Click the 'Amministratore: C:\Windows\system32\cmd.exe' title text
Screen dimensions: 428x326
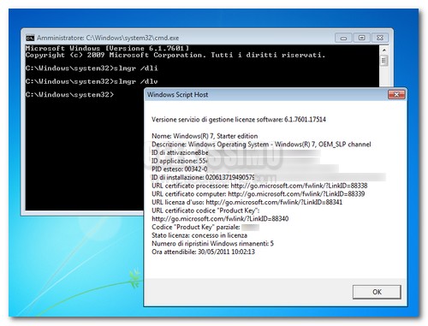point(108,38)
